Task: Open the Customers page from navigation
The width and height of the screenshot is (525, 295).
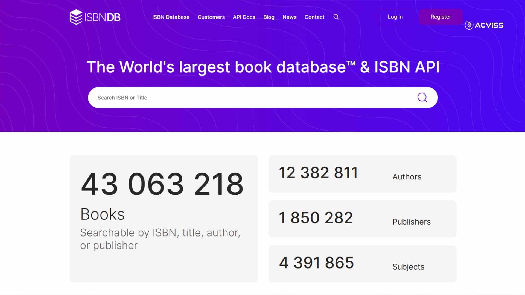Action: coord(211,17)
